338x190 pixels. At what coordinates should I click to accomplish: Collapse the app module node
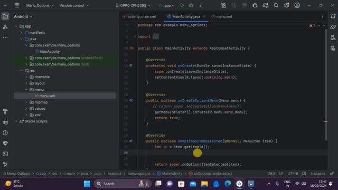click(16, 26)
